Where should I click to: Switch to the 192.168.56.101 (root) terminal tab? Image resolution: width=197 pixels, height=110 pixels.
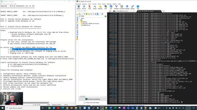[121, 11]
